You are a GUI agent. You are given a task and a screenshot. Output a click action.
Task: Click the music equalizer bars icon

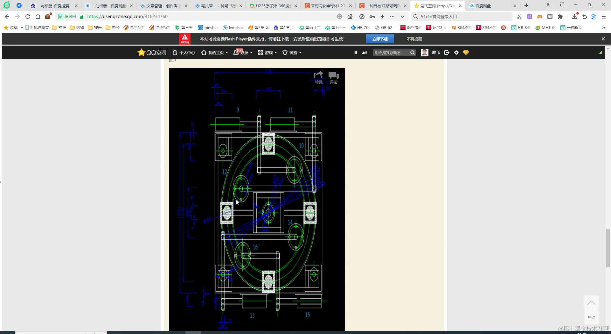tap(365, 53)
